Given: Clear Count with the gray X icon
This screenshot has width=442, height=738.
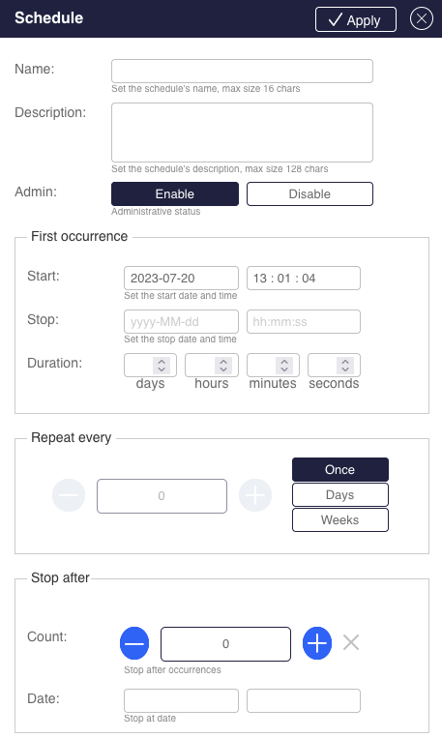Looking at the screenshot, I should pyautogui.click(x=351, y=642).
